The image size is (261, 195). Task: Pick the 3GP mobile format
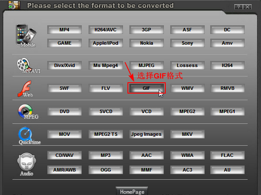click(x=147, y=30)
